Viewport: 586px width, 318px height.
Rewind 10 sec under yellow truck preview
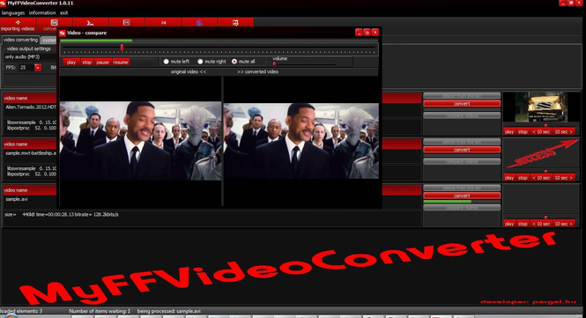(x=541, y=131)
